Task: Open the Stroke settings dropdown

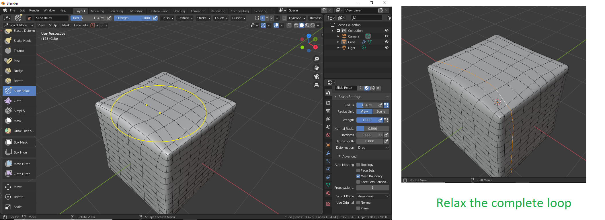Action: point(204,18)
